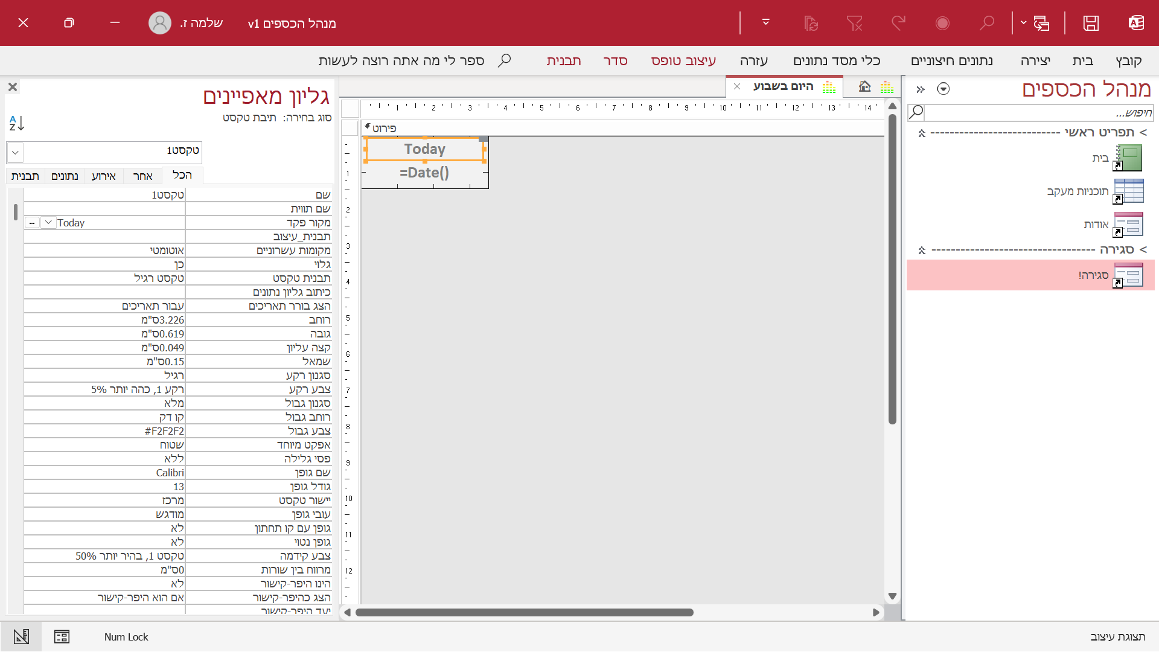Click the clear filter icon in the title bar

[x=854, y=23]
